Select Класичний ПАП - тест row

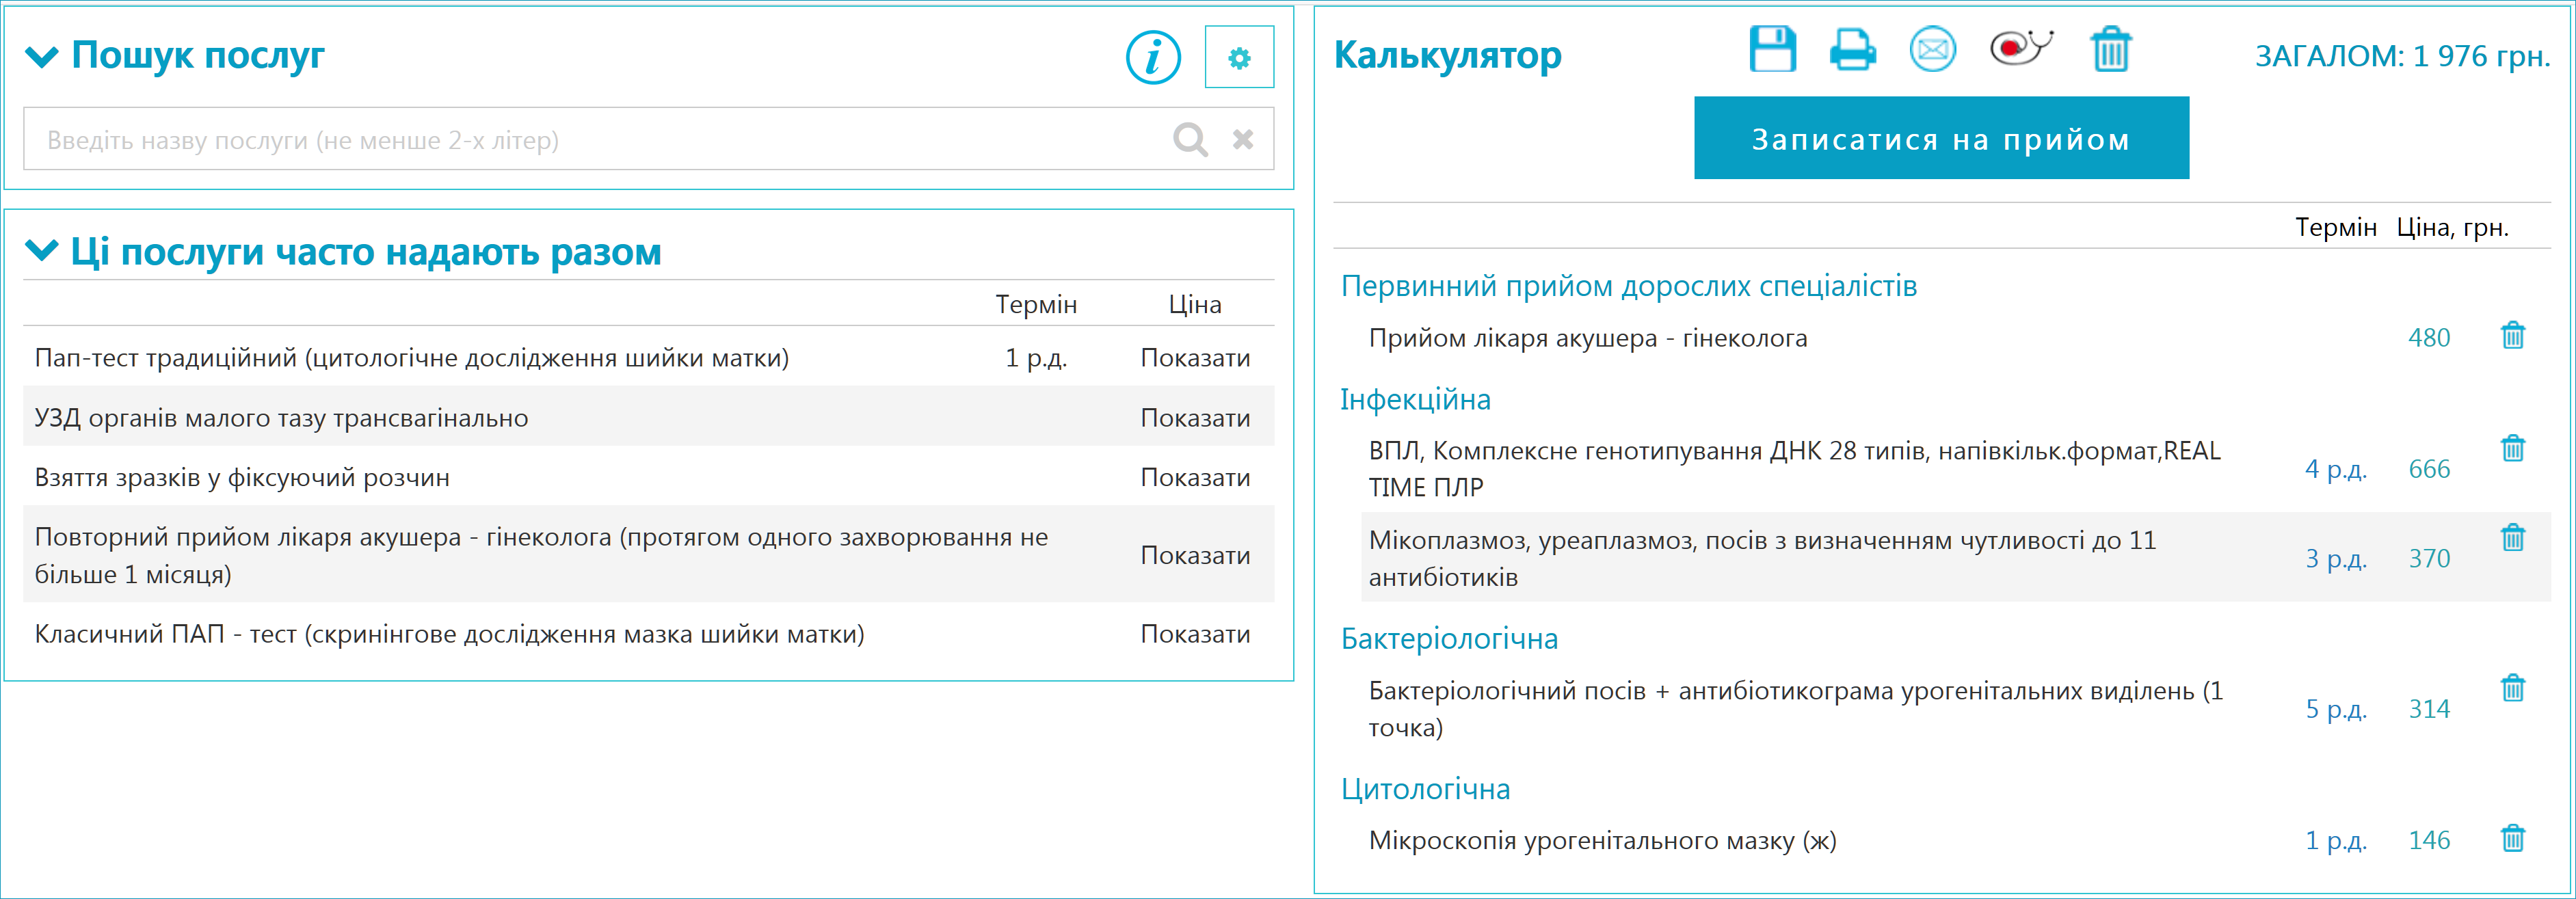(648, 633)
